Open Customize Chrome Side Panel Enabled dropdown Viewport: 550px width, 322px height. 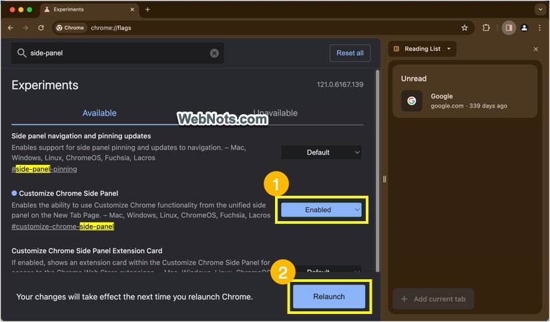[321, 210]
